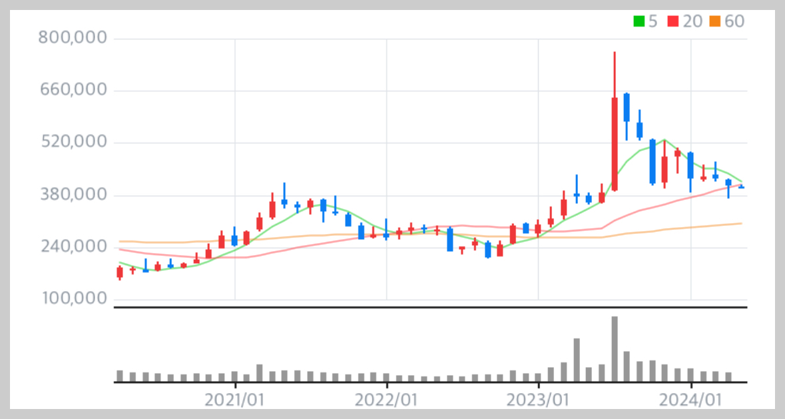The height and width of the screenshot is (419, 785).
Task: Click the 2023/01 date axis label
Action: point(538,400)
